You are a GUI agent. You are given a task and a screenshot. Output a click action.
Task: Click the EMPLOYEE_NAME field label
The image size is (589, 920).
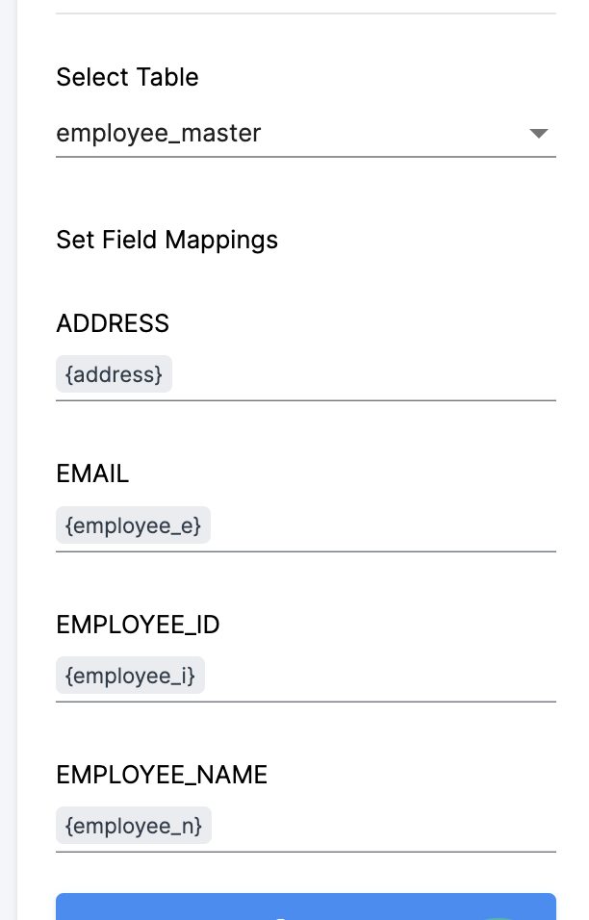click(162, 775)
